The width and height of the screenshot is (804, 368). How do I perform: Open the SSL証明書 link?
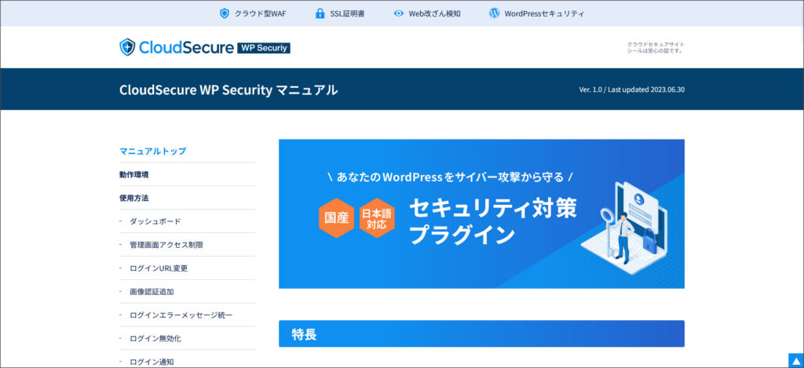[347, 14]
